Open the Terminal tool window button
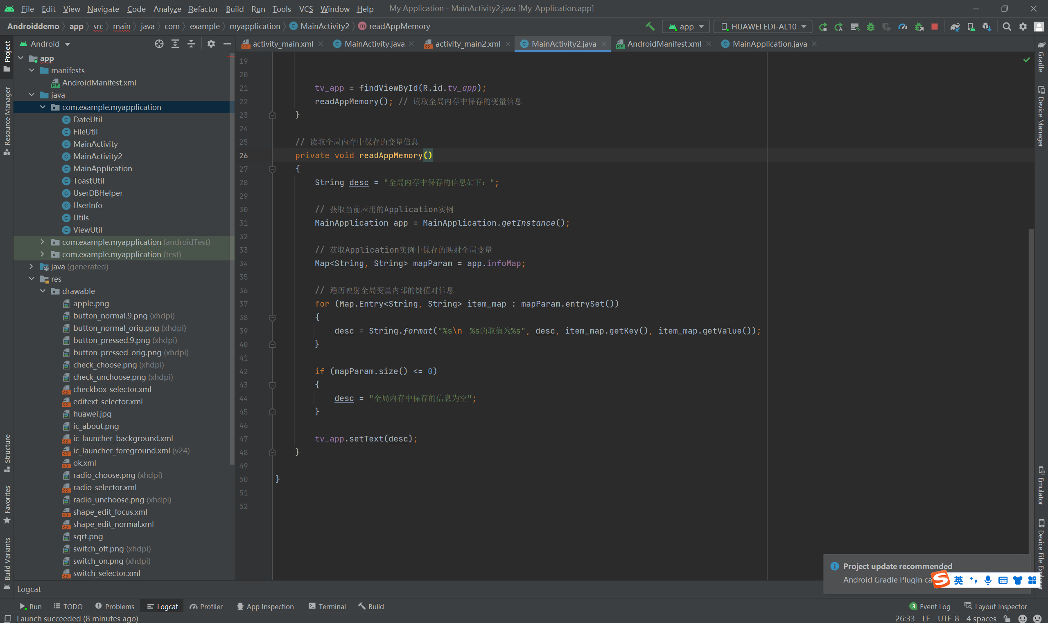The height and width of the screenshot is (623, 1048). (x=327, y=606)
